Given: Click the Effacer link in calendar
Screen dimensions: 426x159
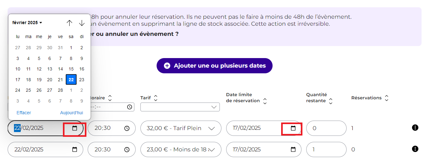Looking at the screenshot, I should click(x=24, y=113).
